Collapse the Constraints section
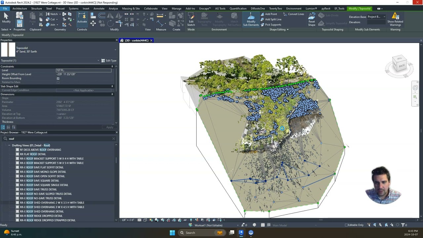The height and width of the screenshot is (238, 423). 112,66
